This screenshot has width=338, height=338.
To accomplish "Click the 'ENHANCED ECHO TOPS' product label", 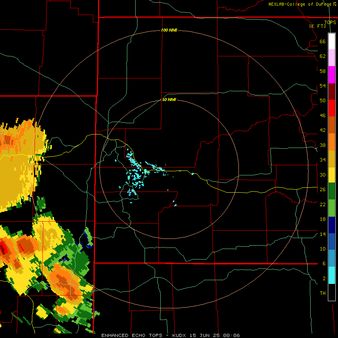I will [132, 335].
